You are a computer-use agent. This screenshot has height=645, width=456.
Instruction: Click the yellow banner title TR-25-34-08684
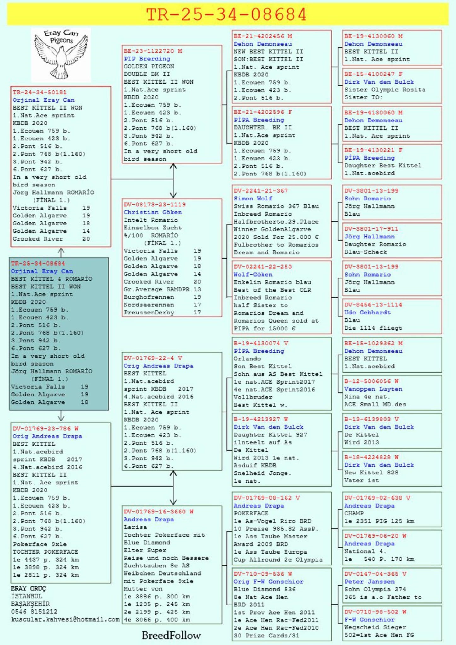(226, 14)
